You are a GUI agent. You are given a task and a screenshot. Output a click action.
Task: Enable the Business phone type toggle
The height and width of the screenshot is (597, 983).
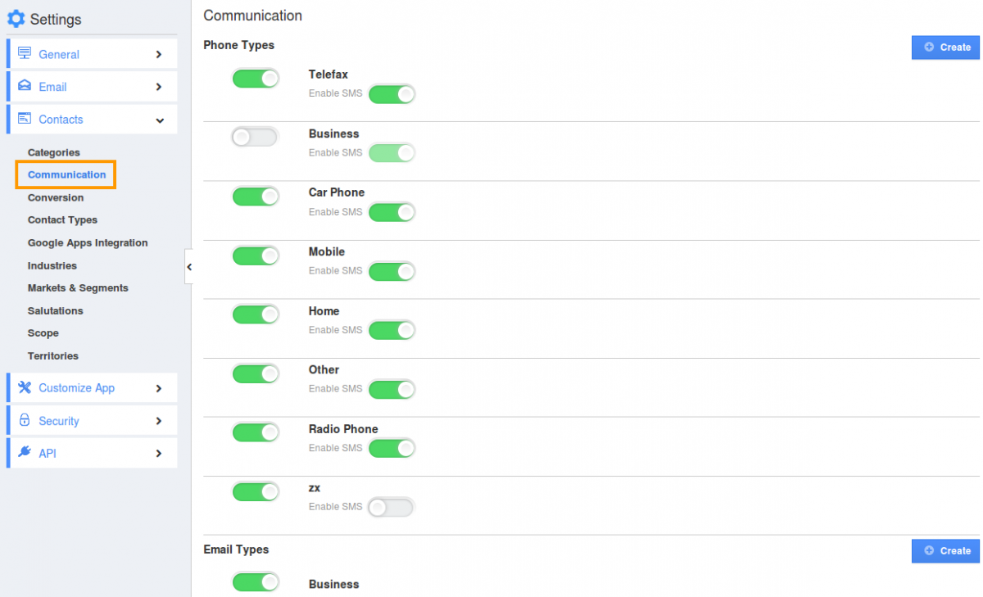point(256,138)
